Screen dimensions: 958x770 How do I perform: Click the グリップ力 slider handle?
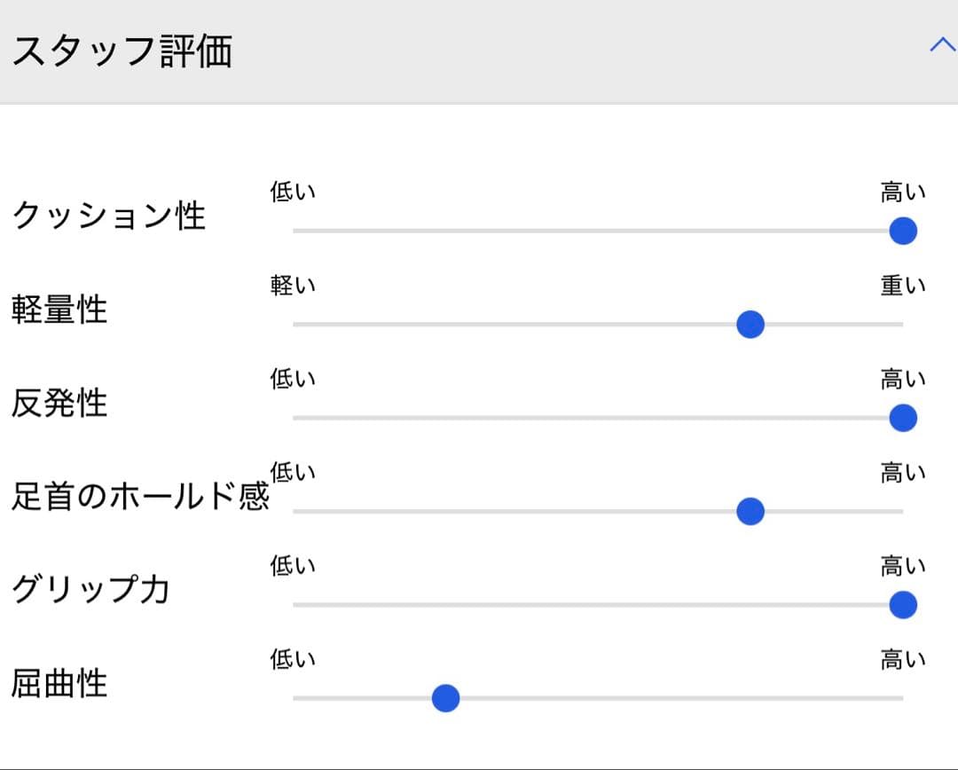tap(902, 605)
